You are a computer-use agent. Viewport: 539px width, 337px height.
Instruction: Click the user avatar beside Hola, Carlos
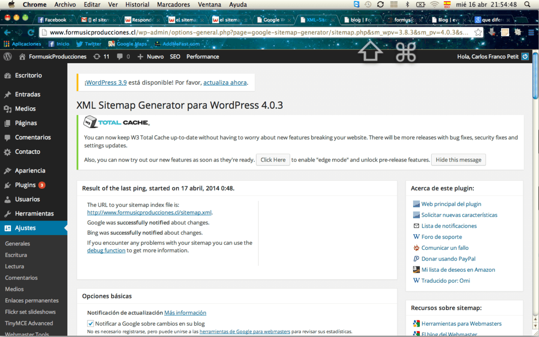pyautogui.click(x=525, y=57)
